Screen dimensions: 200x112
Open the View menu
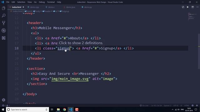29,2
